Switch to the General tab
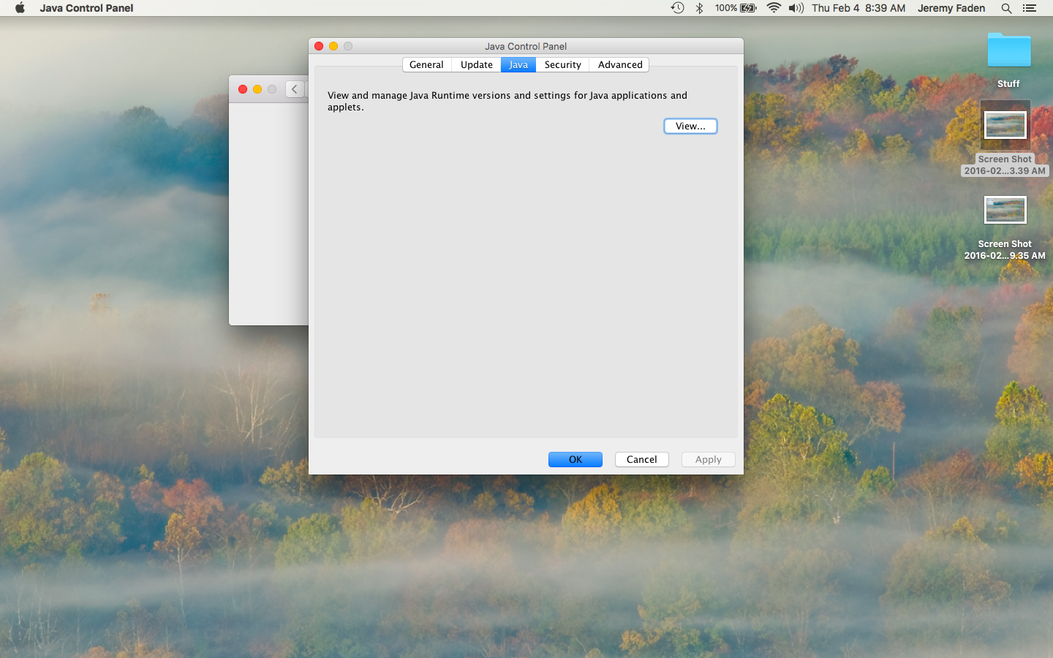1053x658 pixels. click(426, 65)
